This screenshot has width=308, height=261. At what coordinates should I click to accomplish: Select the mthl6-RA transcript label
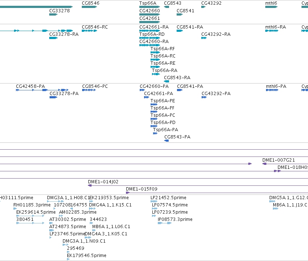tap(275, 27)
